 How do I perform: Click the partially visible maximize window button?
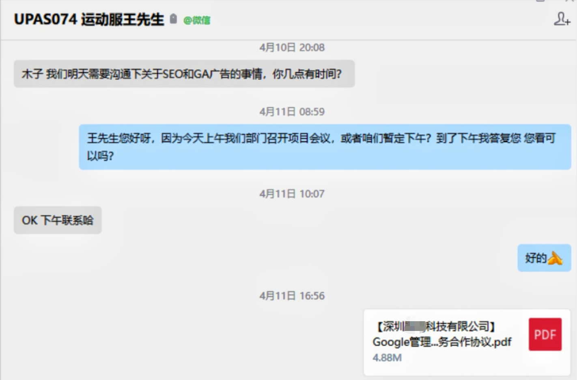pyautogui.click(x=540, y=1)
